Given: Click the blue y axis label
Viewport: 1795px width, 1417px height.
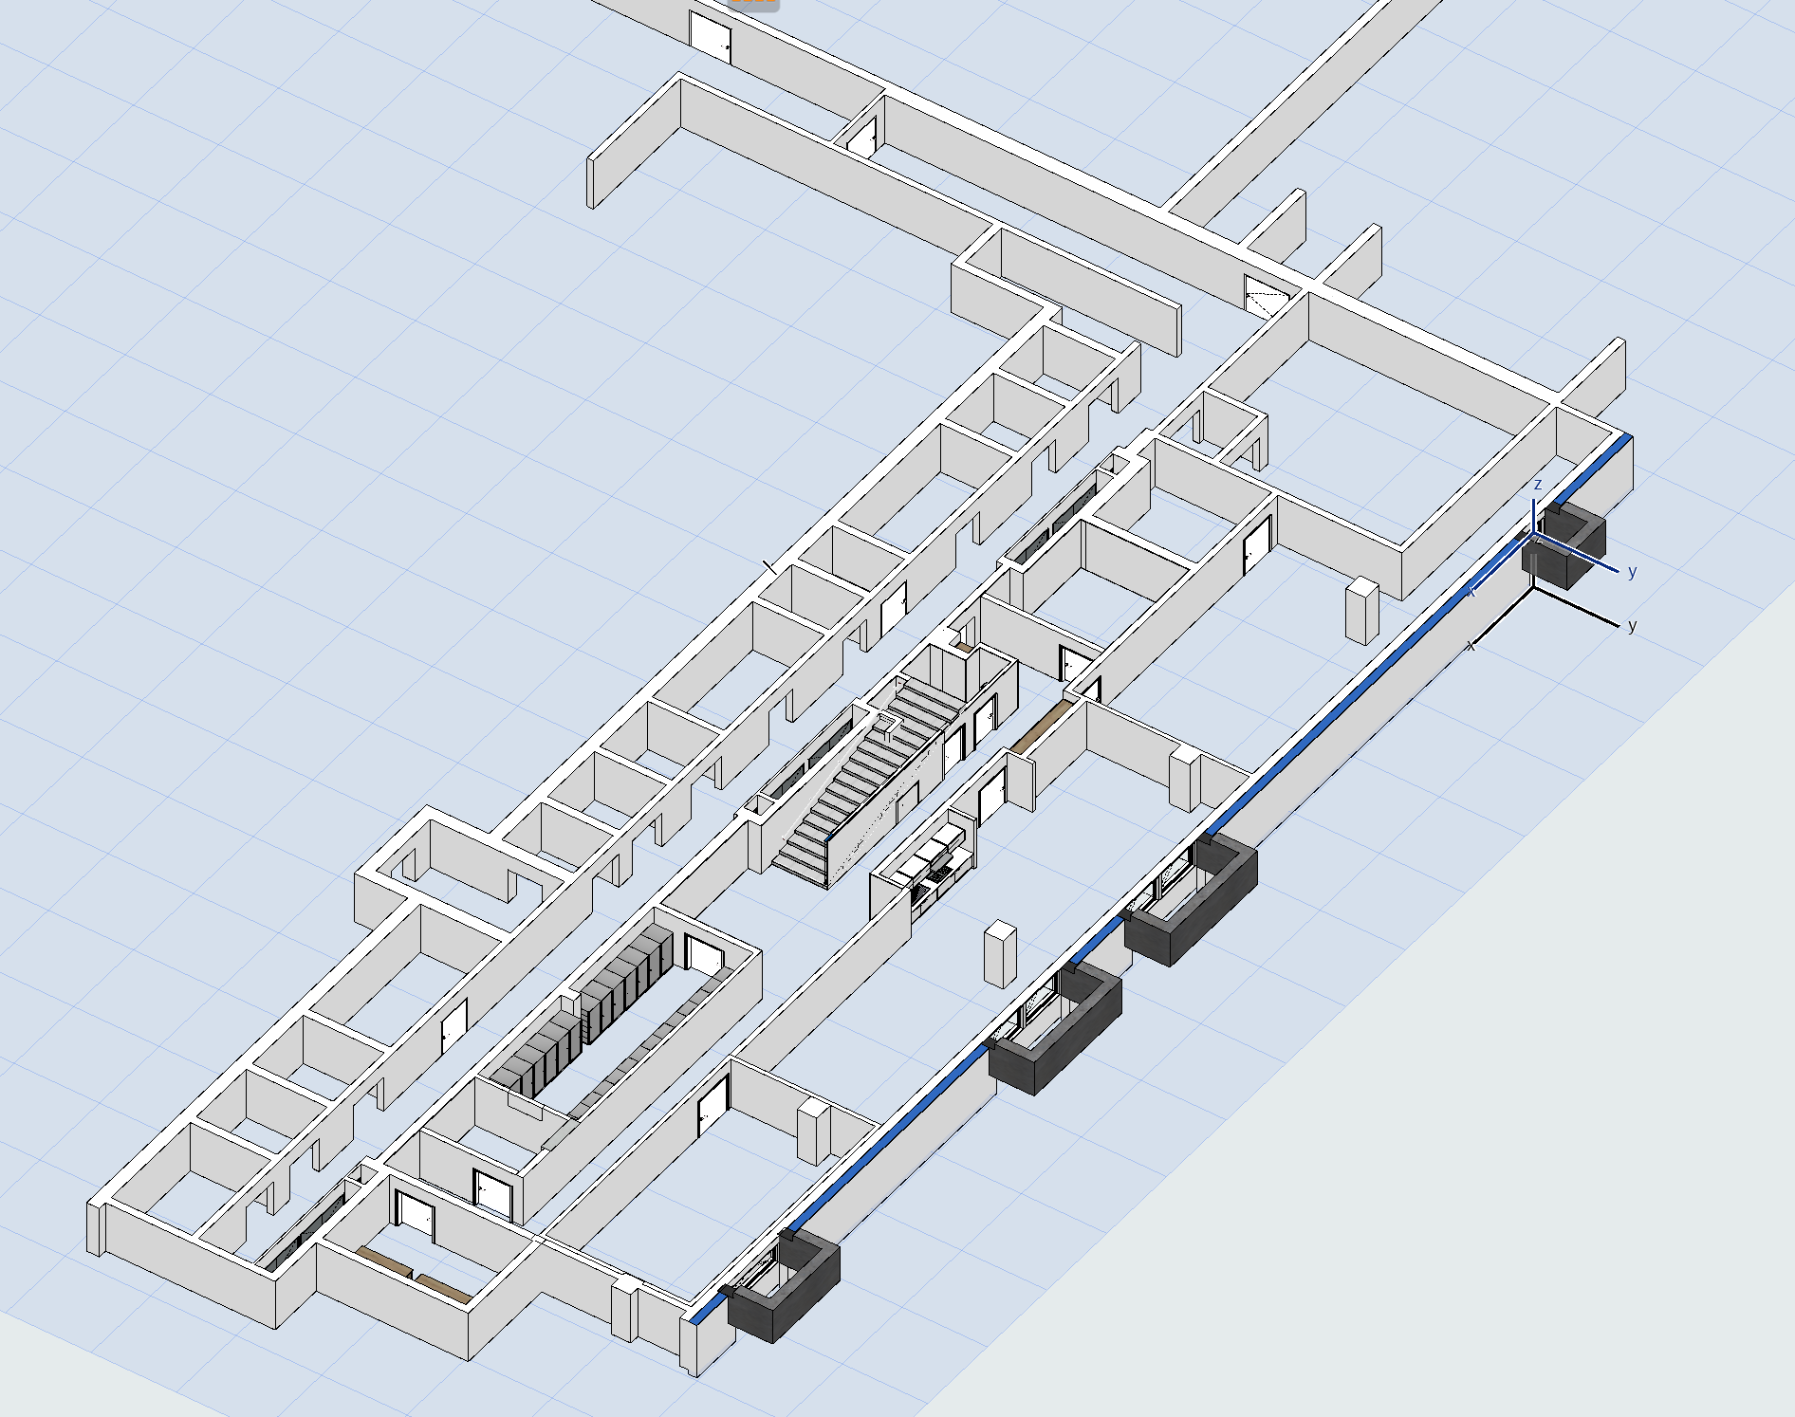Looking at the screenshot, I should pos(1632,571).
